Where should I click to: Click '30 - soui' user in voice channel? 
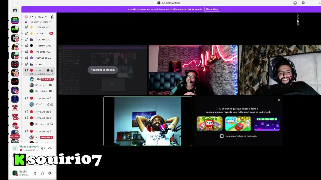41,91
